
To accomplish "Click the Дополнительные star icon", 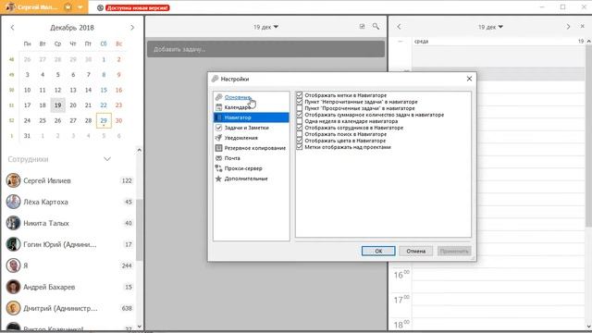I will [218, 179].
